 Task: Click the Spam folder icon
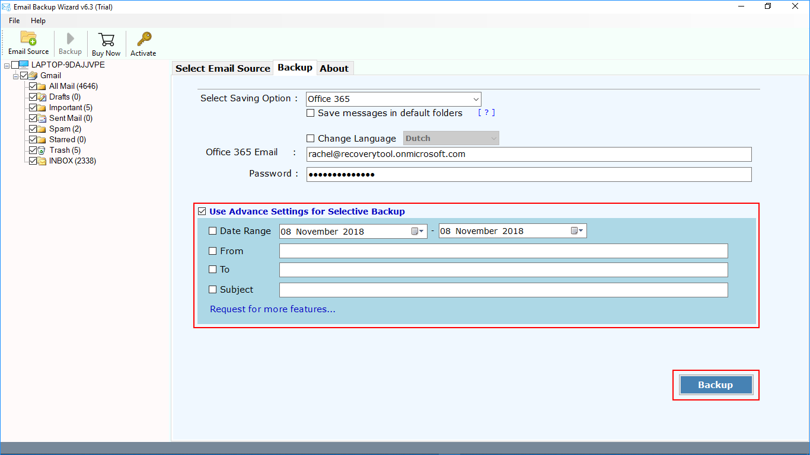[42, 129]
